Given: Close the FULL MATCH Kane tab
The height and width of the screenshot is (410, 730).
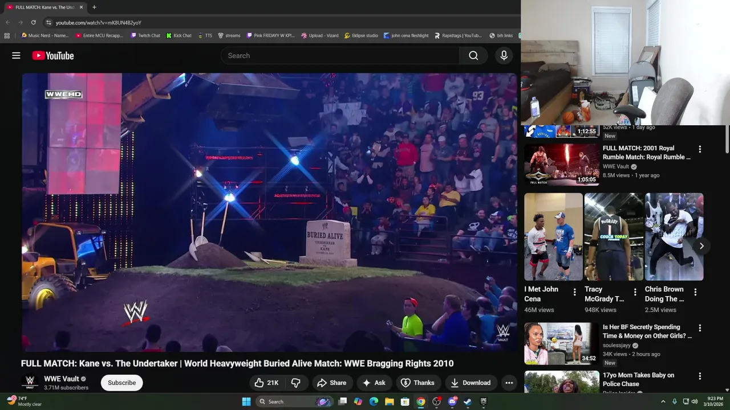Looking at the screenshot, I should coord(81,7).
